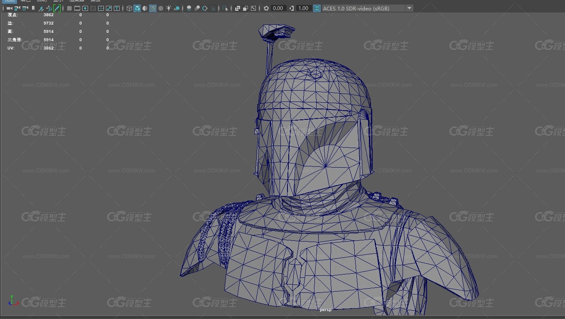
Task: Click the X-Ray display icon
Action: [x=238, y=8]
